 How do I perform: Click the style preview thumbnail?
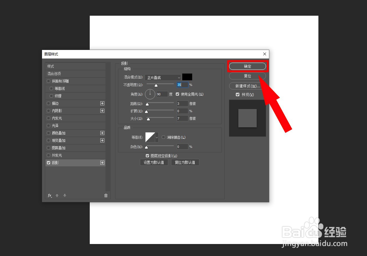[248, 118]
